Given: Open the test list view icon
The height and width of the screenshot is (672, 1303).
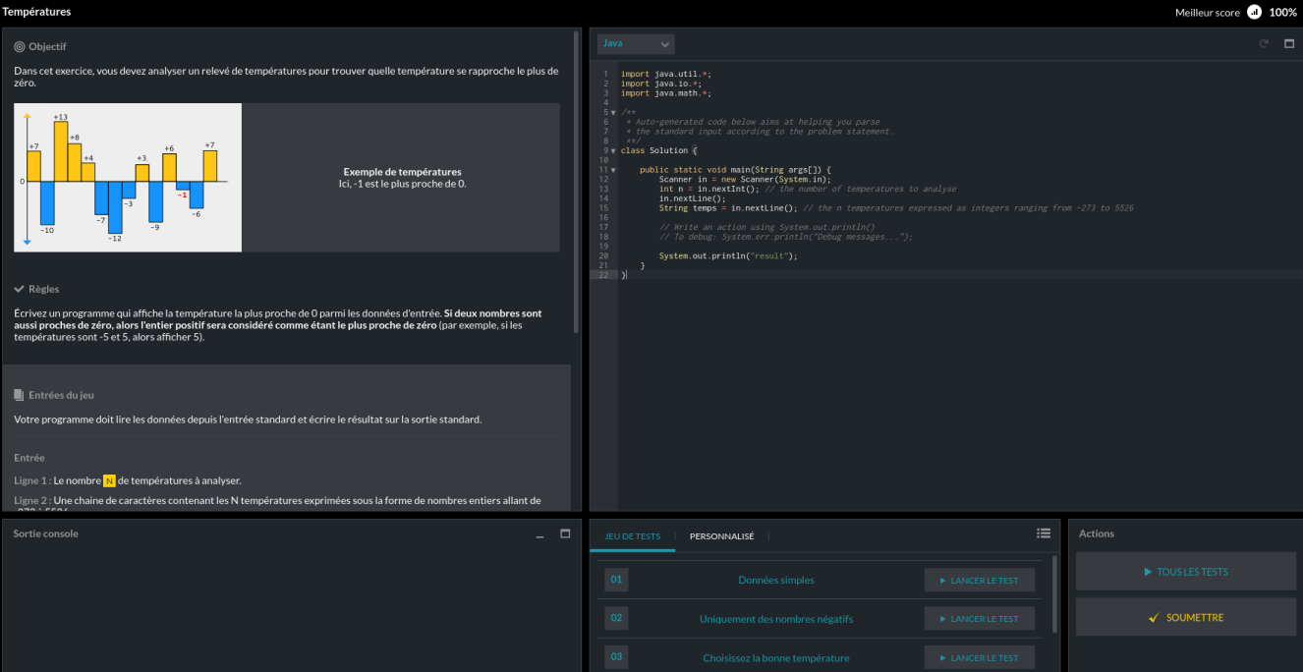Looking at the screenshot, I should [x=1044, y=532].
